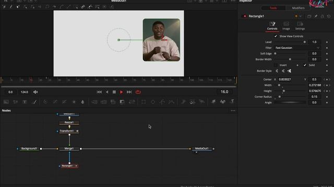The image size is (334, 187).
Task: Toggle the keyframe diamond for Corner Radius
Action: 327,97
